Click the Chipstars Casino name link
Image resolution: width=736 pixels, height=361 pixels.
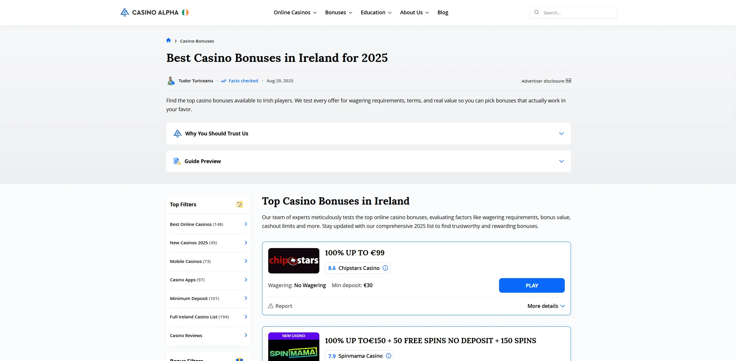(359, 268)
